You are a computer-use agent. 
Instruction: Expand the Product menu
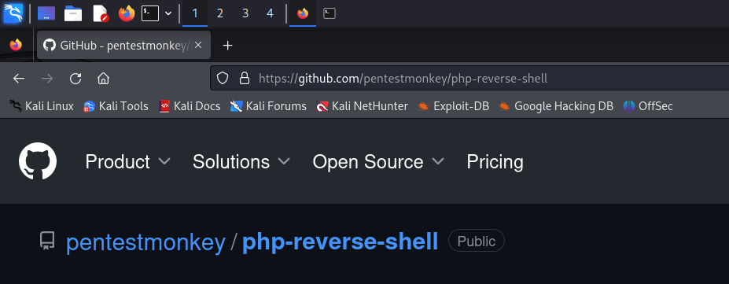128,162
